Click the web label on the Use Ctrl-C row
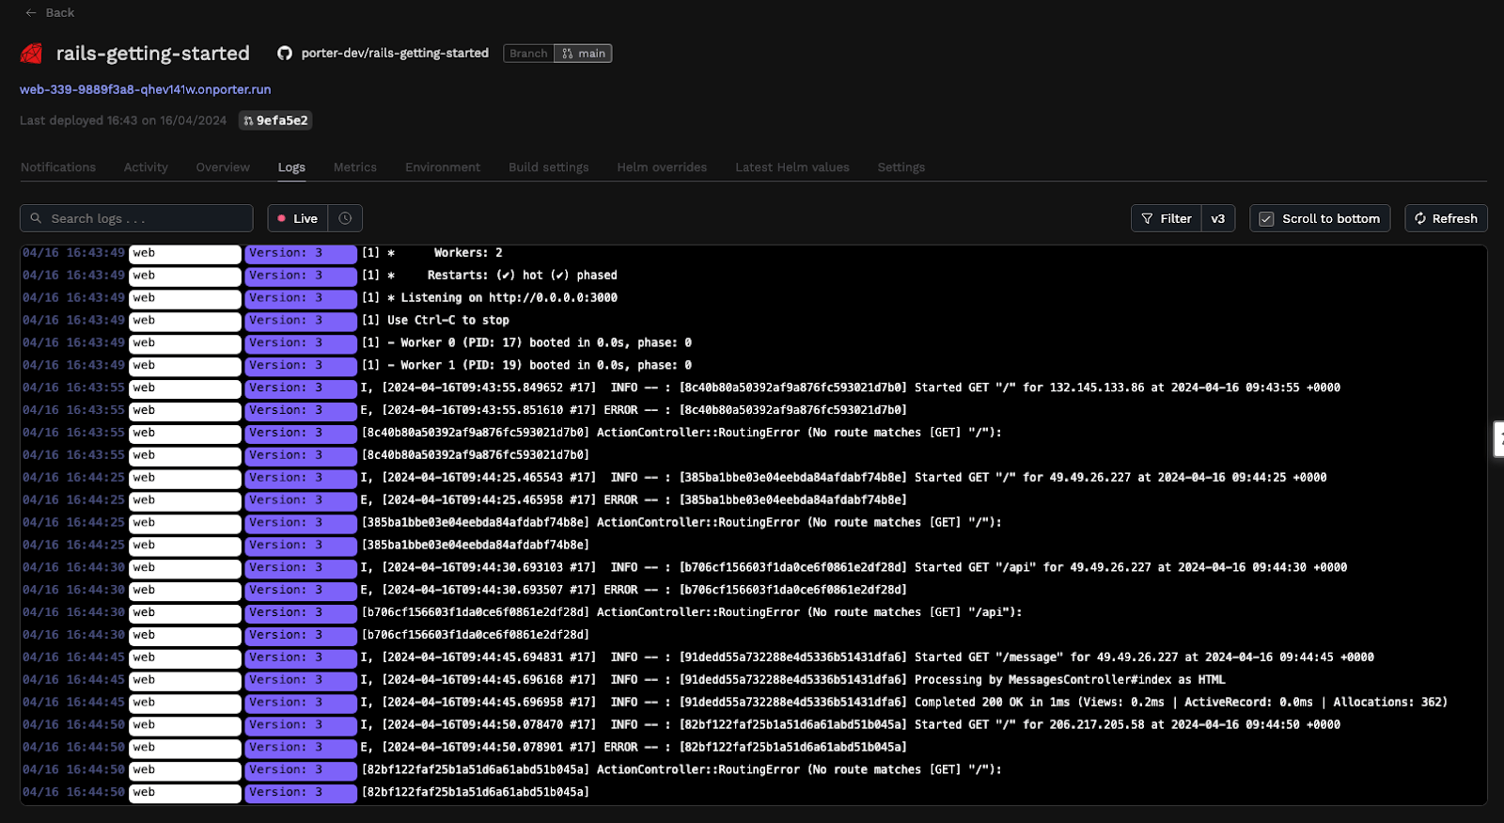This screenshot has height=823, width=1504. coord(185,322)
